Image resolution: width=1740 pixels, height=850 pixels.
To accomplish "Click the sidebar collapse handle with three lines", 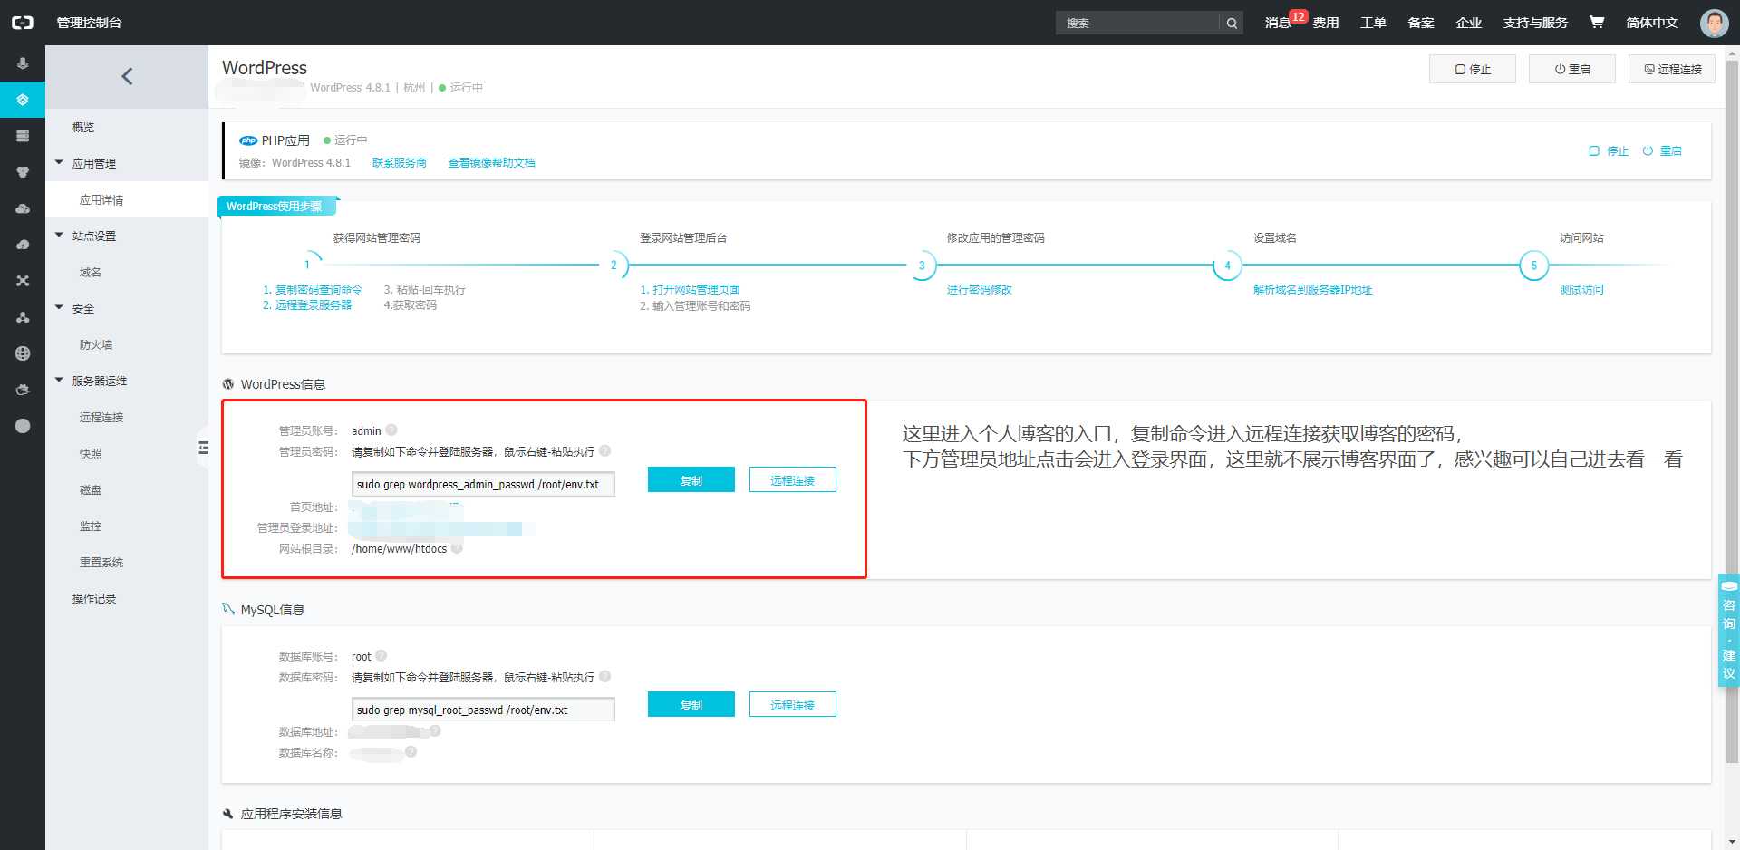I will coord(203,448).
